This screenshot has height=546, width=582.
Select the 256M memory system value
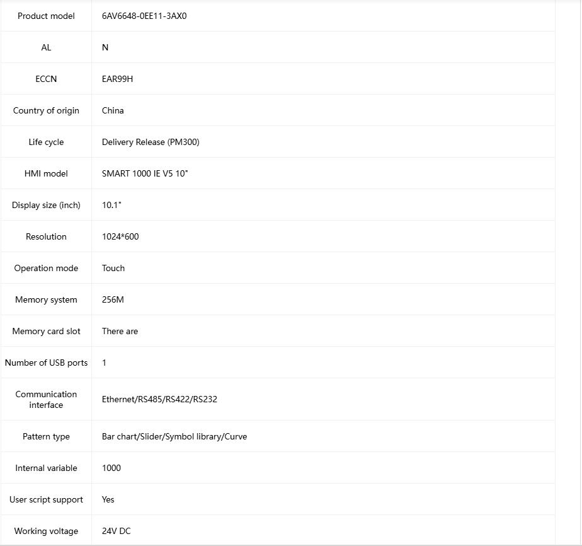[113, 299]
